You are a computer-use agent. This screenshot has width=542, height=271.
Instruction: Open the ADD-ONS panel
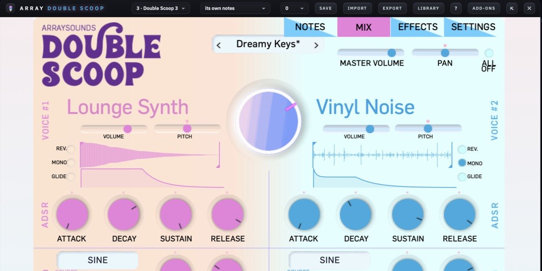point(484,8)
